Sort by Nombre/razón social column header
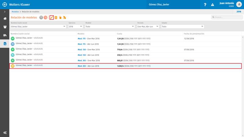This screenshot has width=244, height=137. click(x=20, y=34)
